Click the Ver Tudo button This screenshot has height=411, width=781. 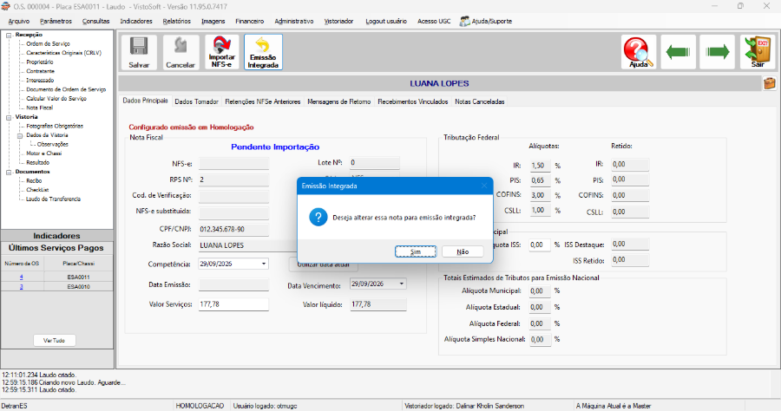click(55, 341)
